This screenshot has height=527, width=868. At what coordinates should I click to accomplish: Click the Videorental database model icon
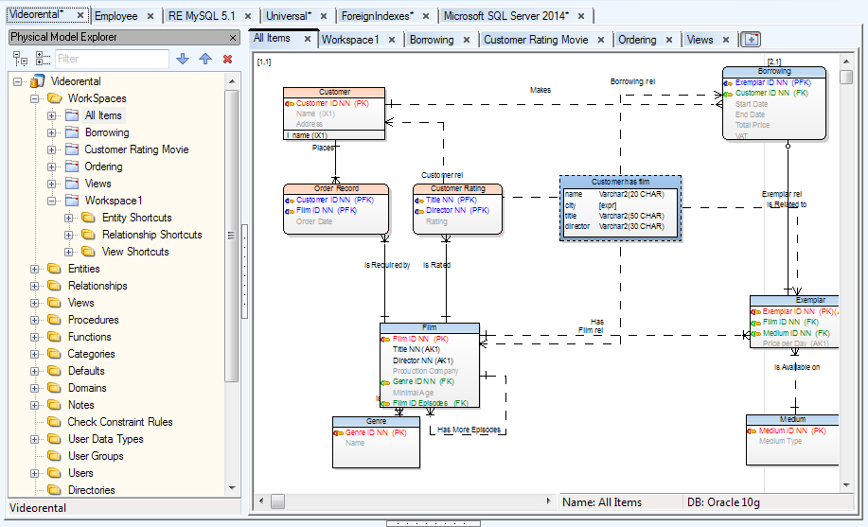37,81
